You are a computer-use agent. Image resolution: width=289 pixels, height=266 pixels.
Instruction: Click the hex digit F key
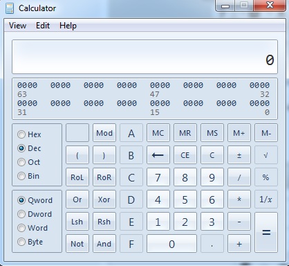131,244
